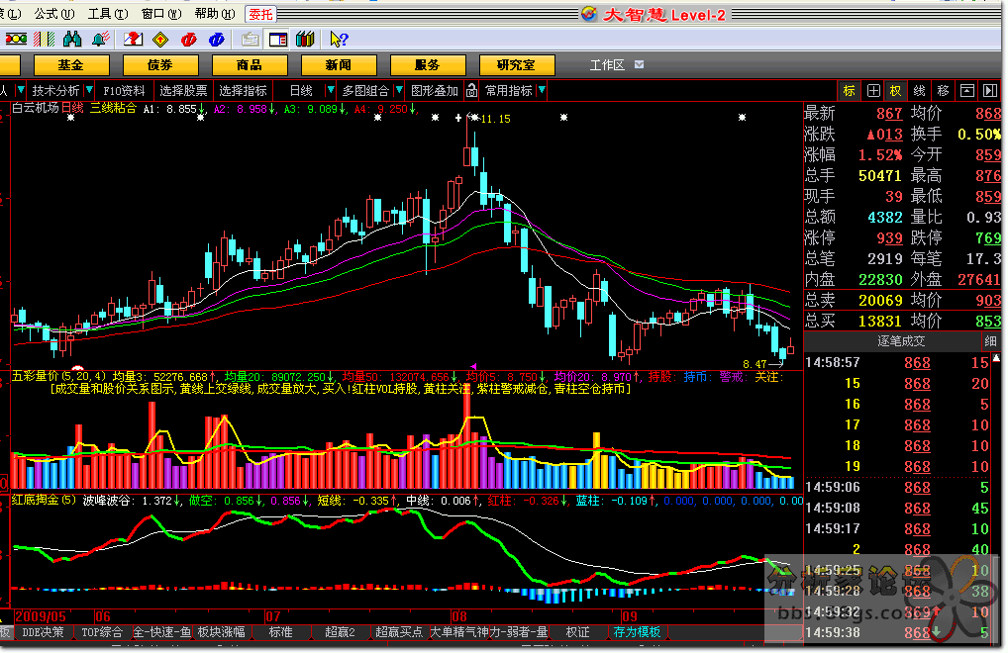1008x653 pixels.
Task: Click the 07 month marker on timeline
Action: pos(273,616)
